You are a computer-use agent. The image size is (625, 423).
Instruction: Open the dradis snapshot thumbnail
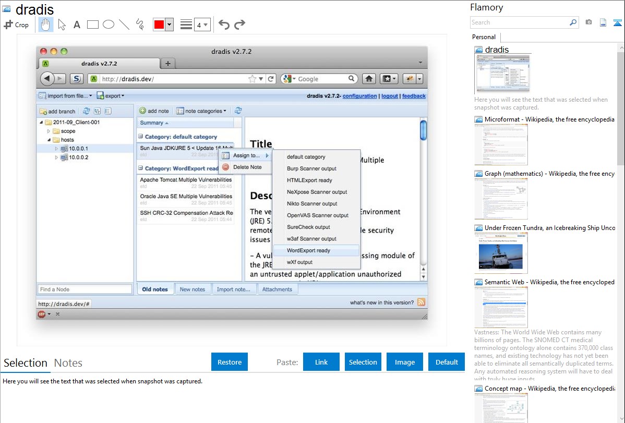pos(502,74)
